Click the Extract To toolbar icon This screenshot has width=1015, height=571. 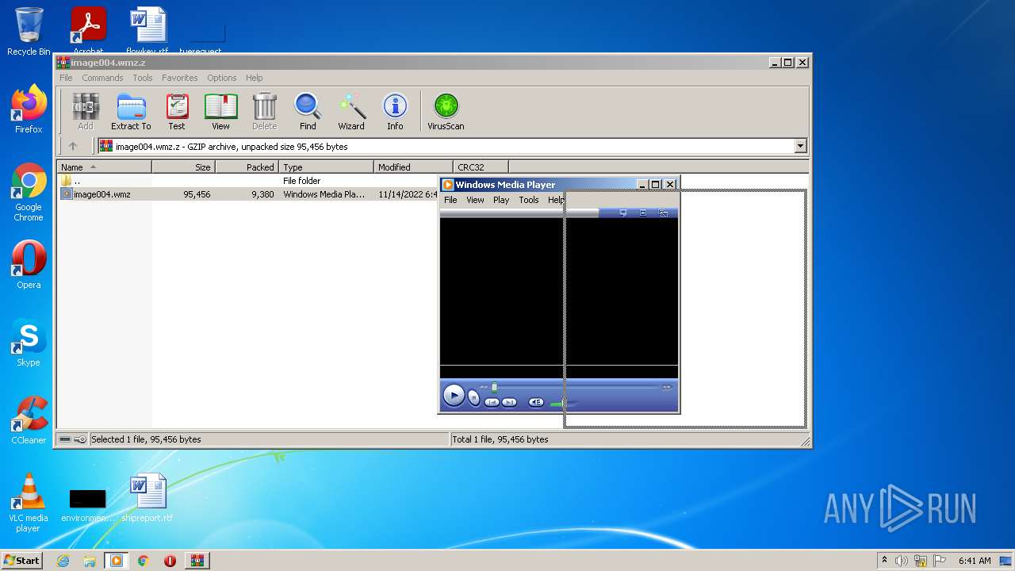tap(131, 112)
